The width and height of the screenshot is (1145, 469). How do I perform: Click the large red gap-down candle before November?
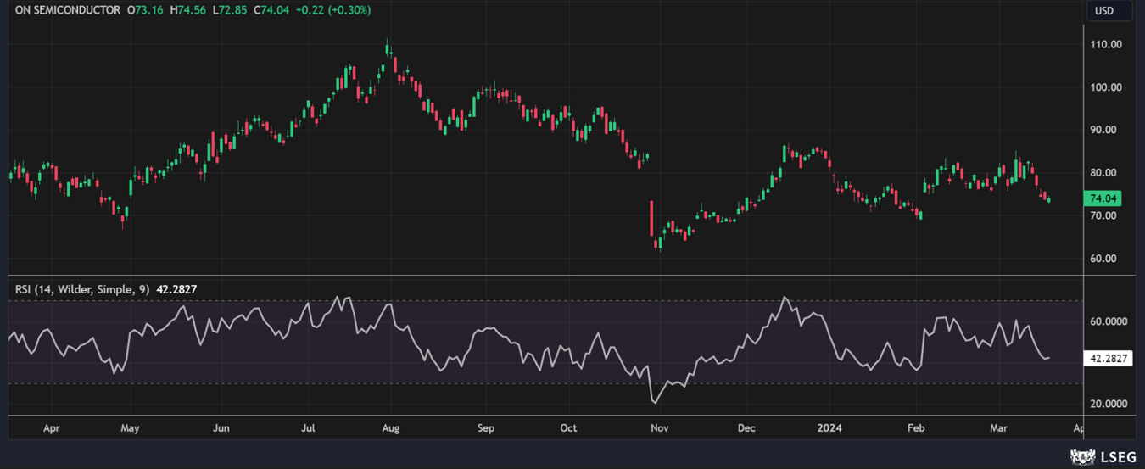tap(651, 218)
